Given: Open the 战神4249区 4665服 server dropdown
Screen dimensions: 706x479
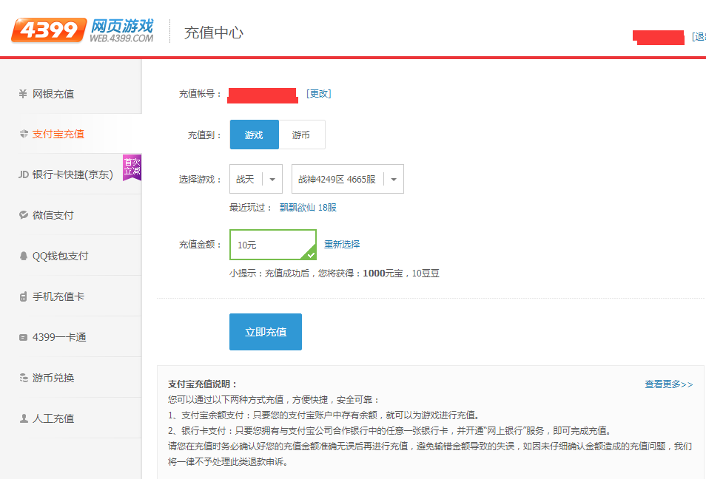Looking at the screenshot, I should pyautogui.click(x=348, y=179).
